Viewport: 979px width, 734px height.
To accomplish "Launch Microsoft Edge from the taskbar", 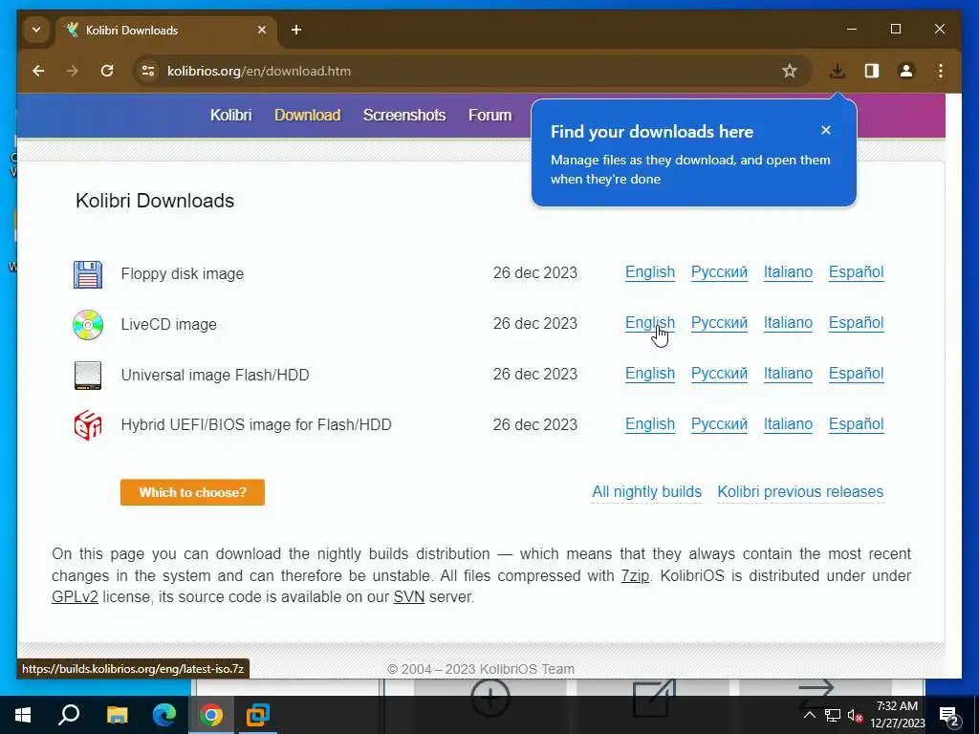I will point(164,715).
